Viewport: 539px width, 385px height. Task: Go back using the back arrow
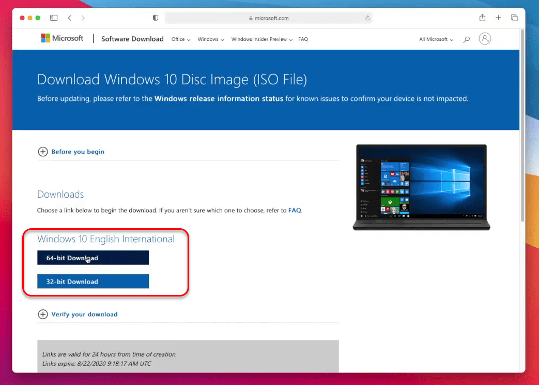coord(70,18)
